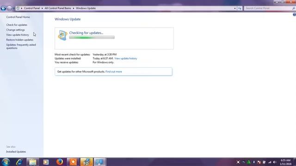Viewport: 296px width, 166px height.
Task: Click the Find out more link
Action: tap(114, 72)
